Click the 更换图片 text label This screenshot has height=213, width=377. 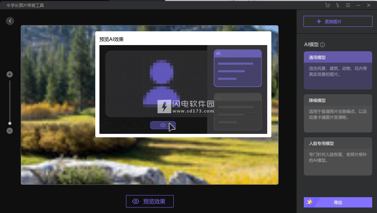click(x=333, y=21)
